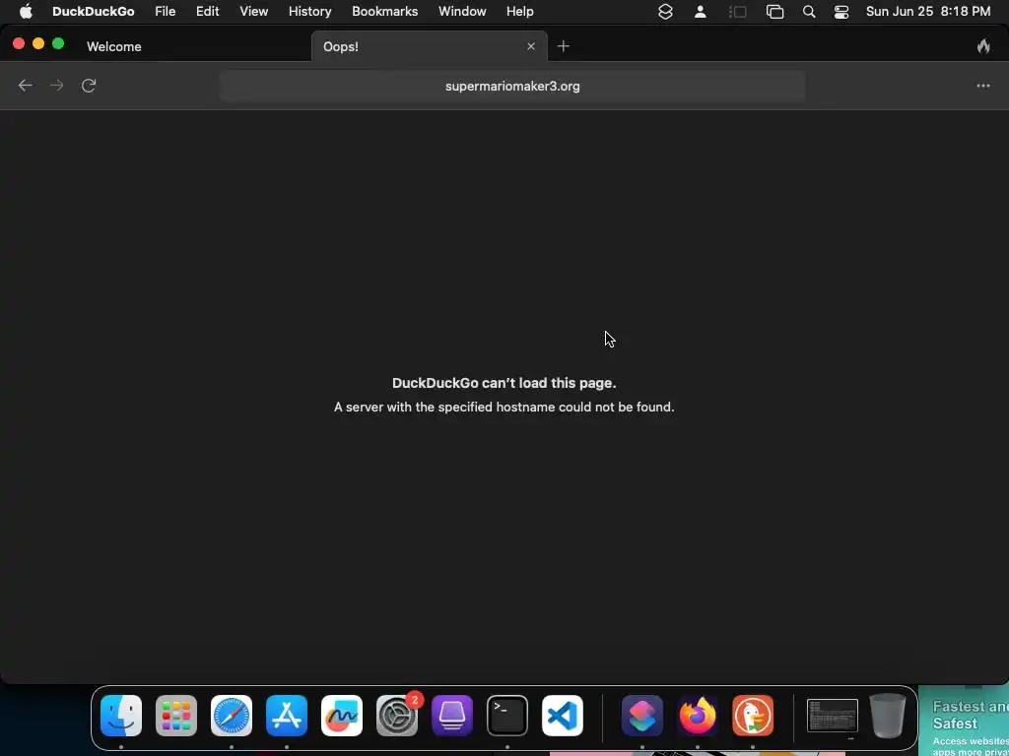Screen dimensions: 1009x756
Task: Launch Safari from the Dock
Action: tap(232, 716)
